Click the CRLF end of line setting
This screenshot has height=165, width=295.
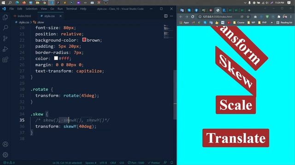pyautogui.click(x=113, y=163)
